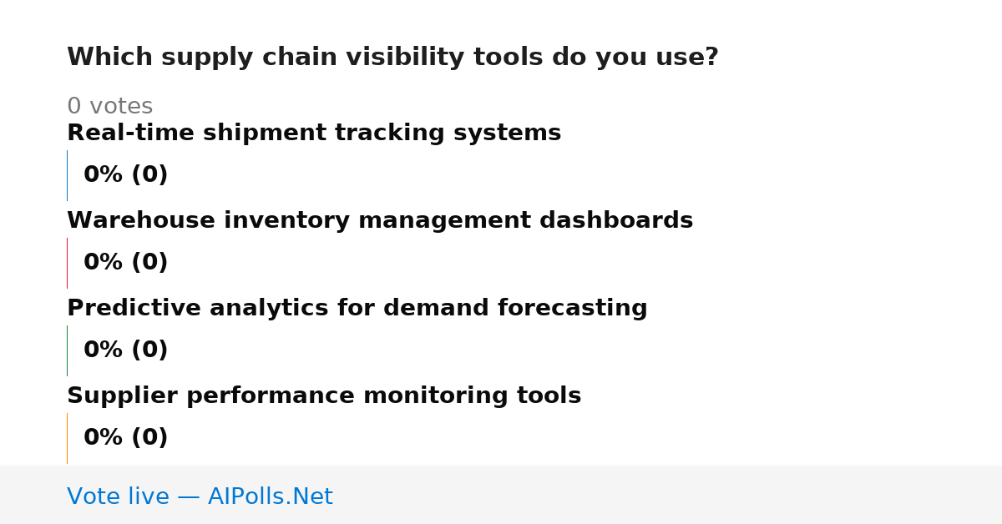
Task: Click warehouse dashboards 0% (0) result
Action: point(126,263)
